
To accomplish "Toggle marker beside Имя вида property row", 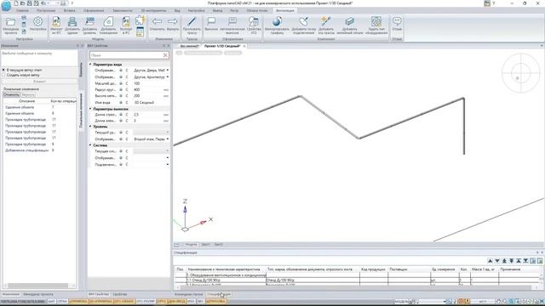I will tap(121, 102).
